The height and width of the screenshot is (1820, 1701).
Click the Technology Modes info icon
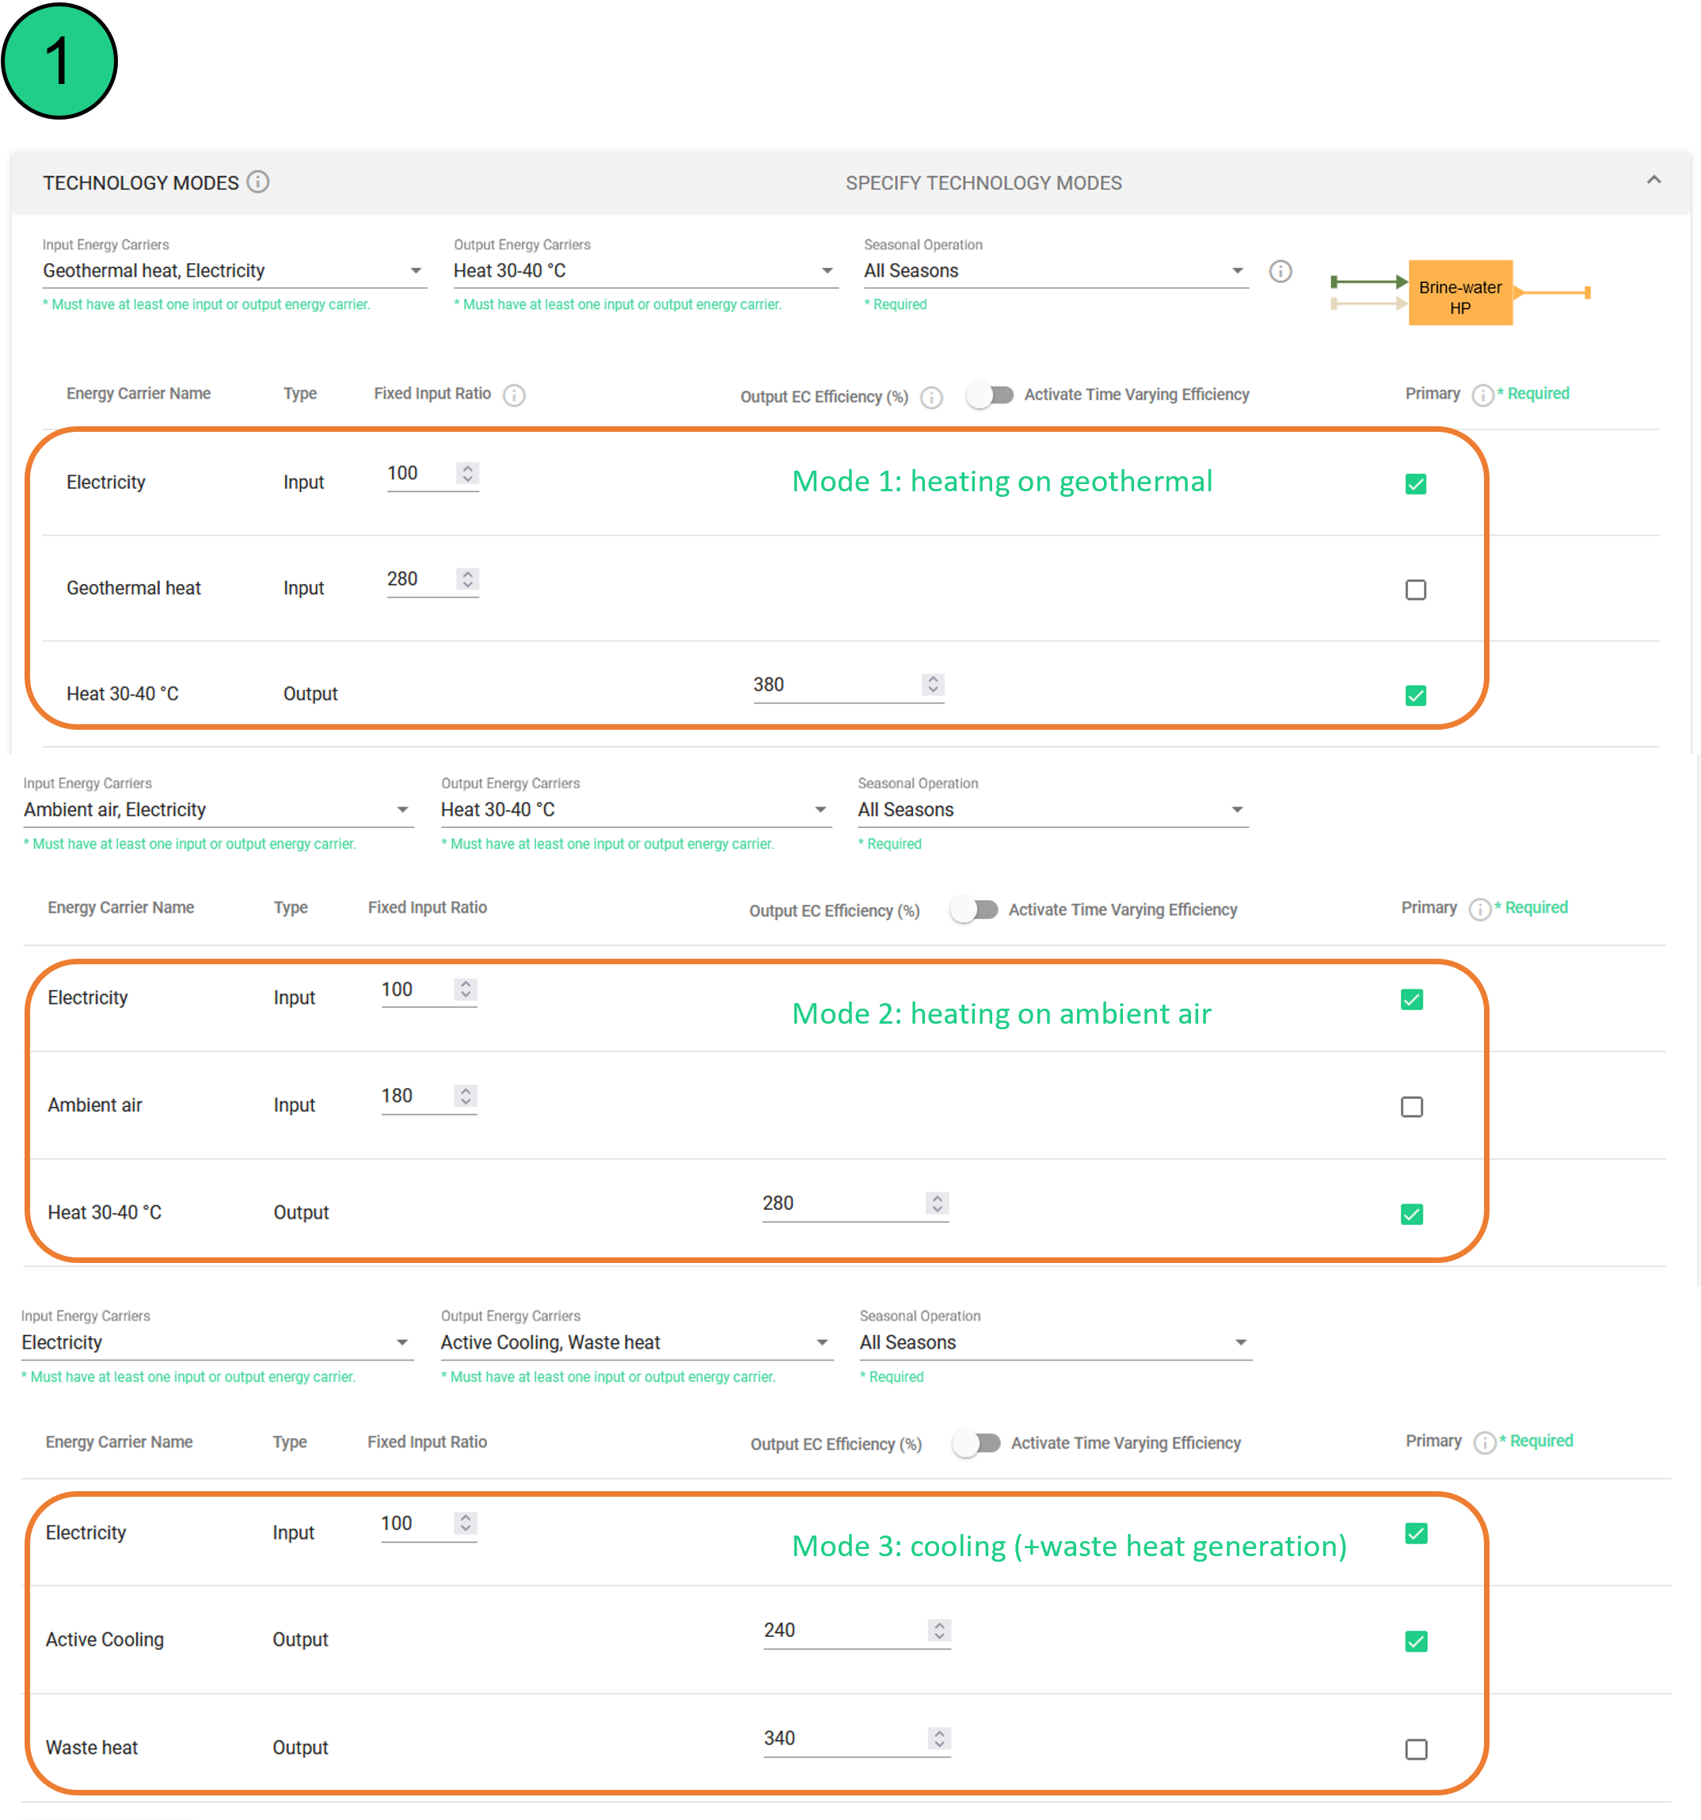click(258, 182)
